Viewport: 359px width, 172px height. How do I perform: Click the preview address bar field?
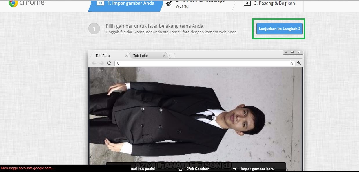coord(205,63)
